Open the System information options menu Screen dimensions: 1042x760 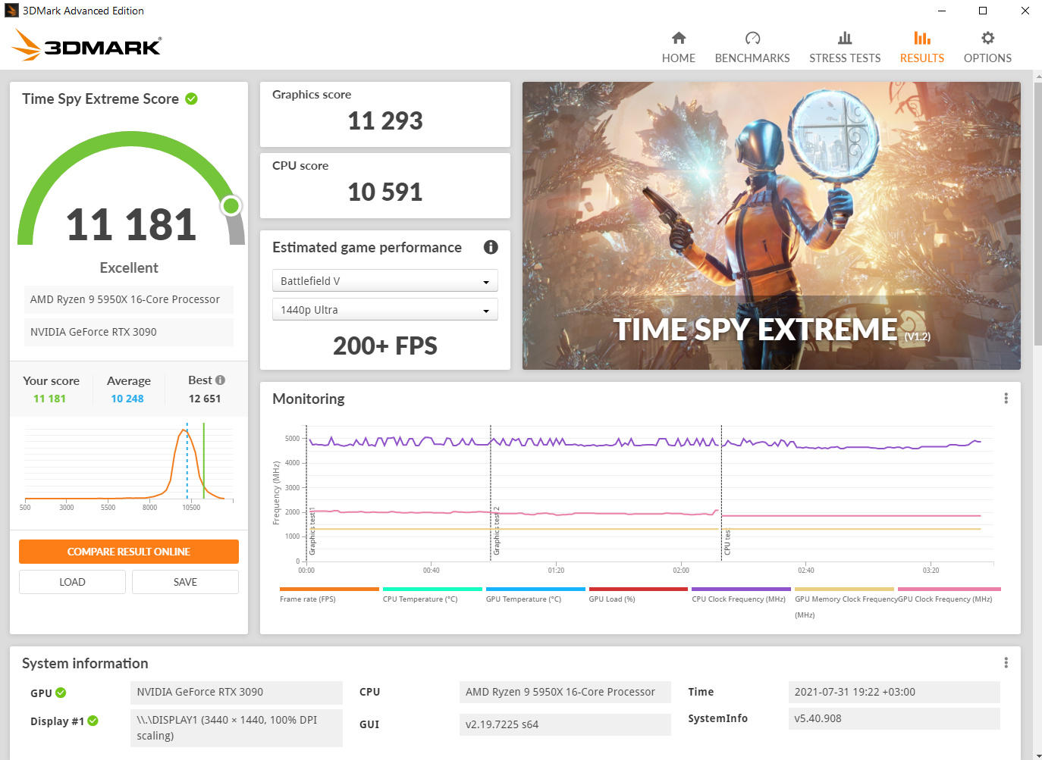click(x=1006, y=663)
